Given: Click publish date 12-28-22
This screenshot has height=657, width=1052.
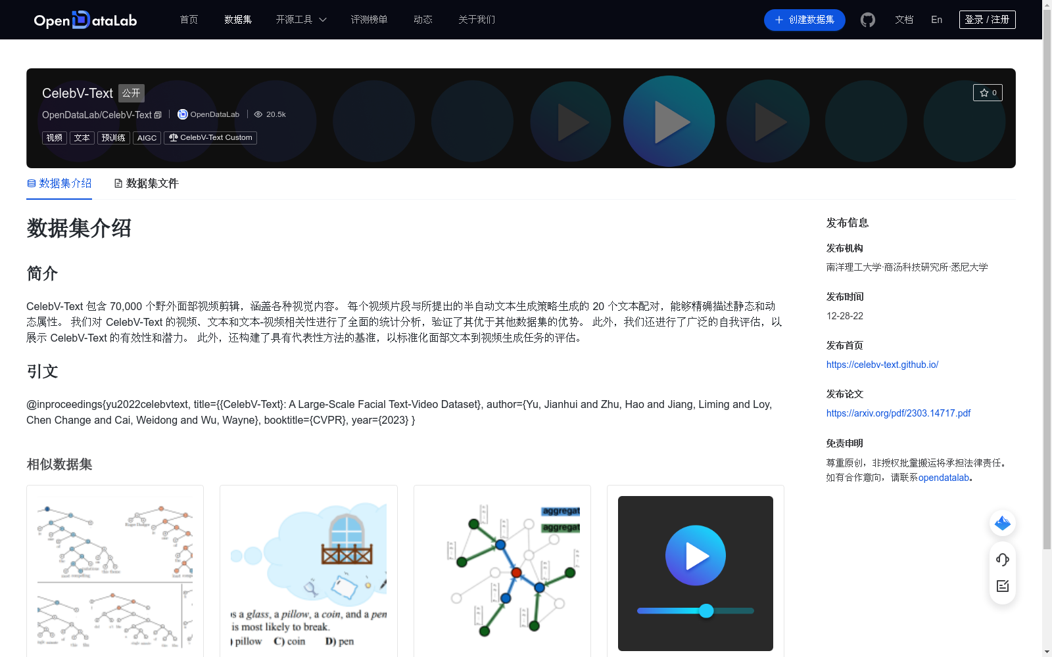Looking at the screenshot, I should (x=845, y=316).
